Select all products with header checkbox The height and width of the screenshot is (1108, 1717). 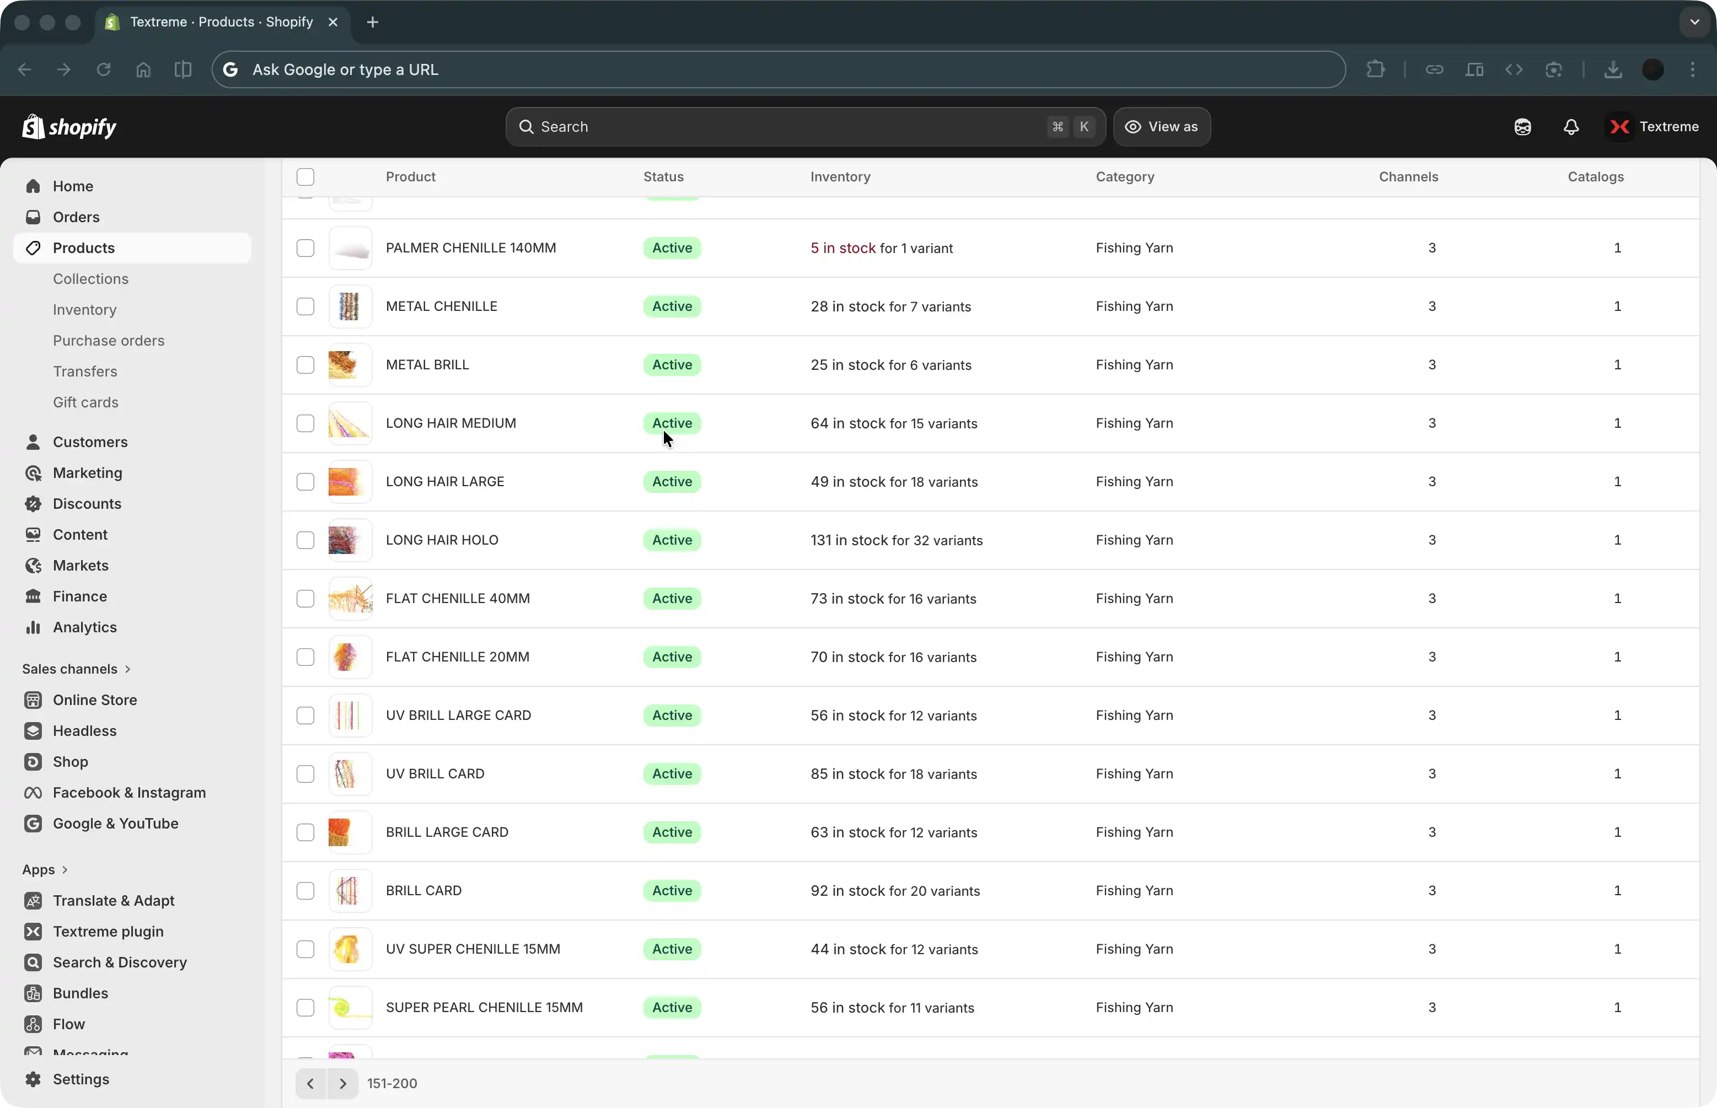pos(305,177)
